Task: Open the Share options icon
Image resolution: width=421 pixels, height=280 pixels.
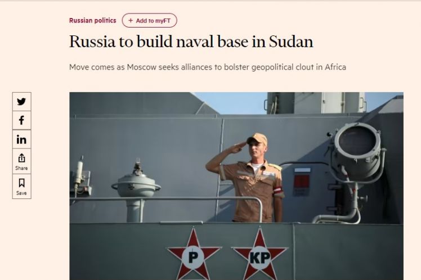Action: click(x=21, y=158)
